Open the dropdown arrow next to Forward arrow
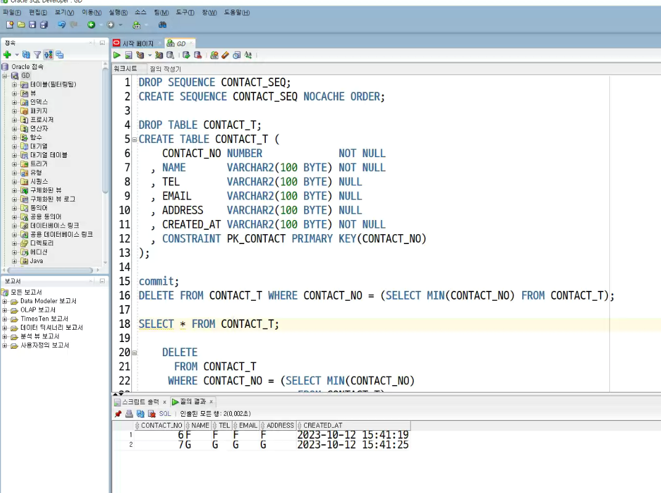The width and height of the screenshot is (661, 493). point(121,25)
